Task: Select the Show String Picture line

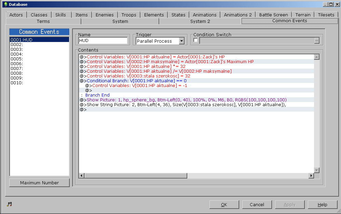Action: 196,105
